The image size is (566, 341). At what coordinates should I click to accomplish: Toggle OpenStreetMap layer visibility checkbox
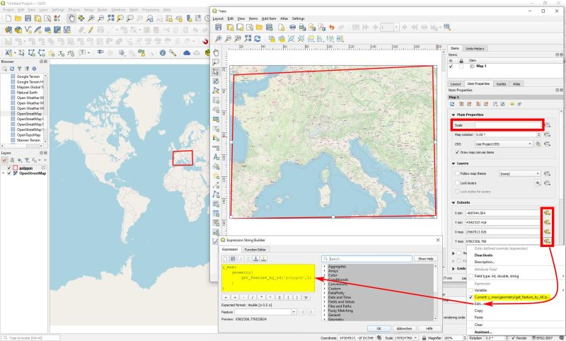pyautogui.click(x=9, y=173)
